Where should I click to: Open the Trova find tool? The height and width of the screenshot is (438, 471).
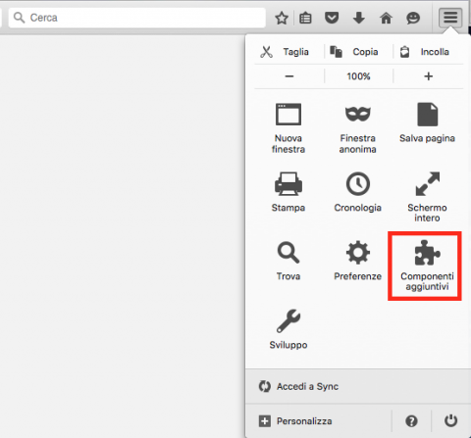tap(288, 261)
